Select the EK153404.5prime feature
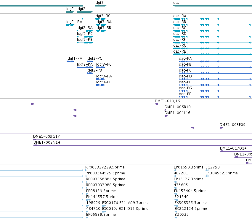 pos(175,194)
